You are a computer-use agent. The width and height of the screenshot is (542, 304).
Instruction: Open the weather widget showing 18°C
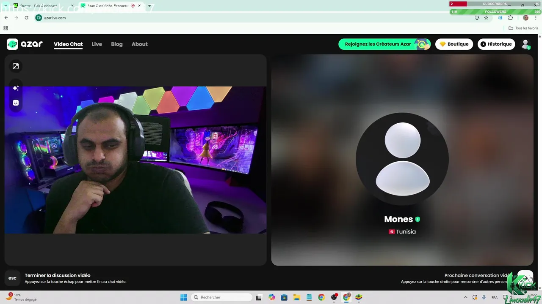pos(21,297)
